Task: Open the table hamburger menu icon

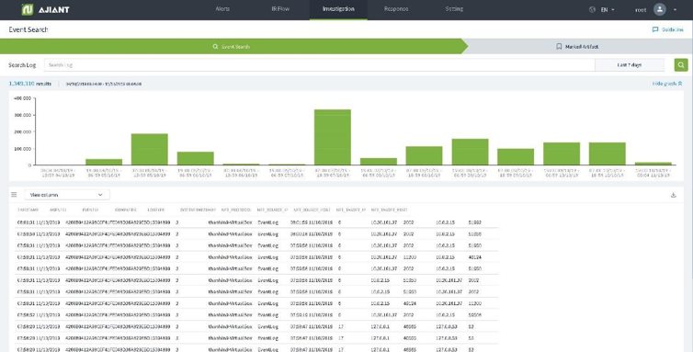Action: pyautogui.click(x=14, y=195)
